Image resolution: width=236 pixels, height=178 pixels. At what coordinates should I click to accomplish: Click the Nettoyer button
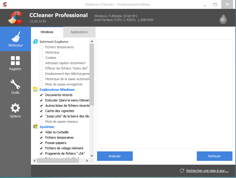pyautogui.click(x=214, y=156)
